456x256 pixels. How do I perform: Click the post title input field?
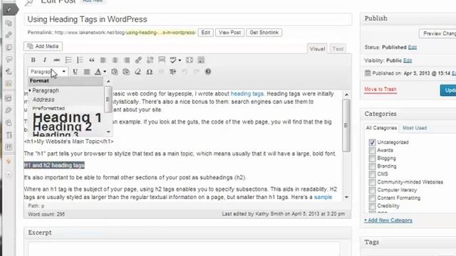point(188,19)
